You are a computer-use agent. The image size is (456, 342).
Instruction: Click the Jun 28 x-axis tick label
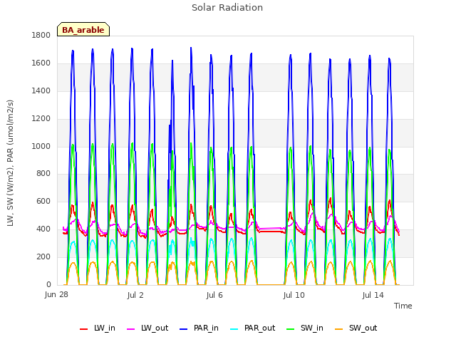tap(56, 294)
